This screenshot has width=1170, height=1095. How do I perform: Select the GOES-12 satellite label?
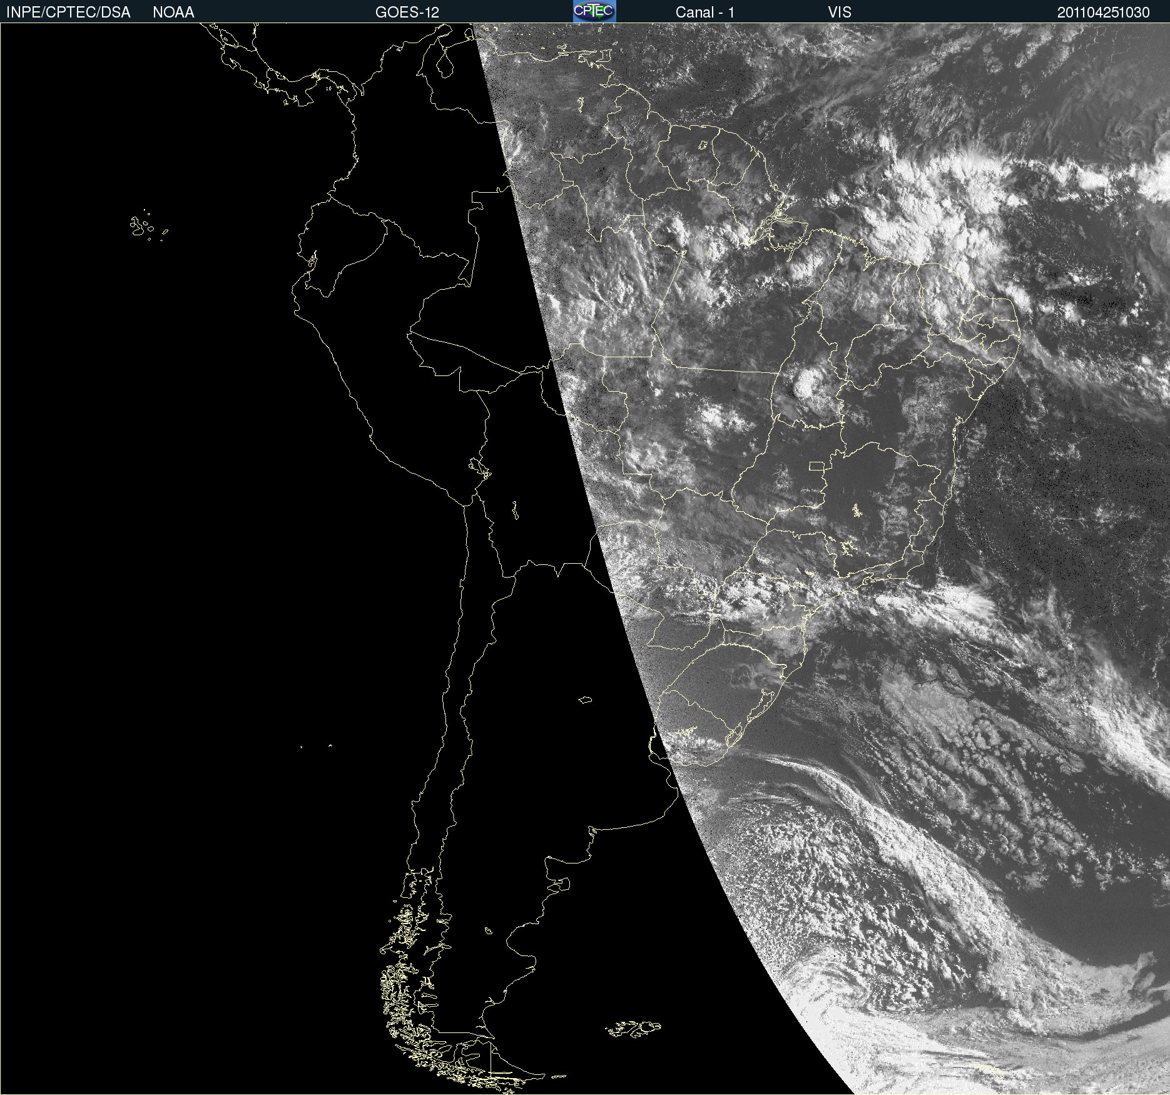pos(407,13)
